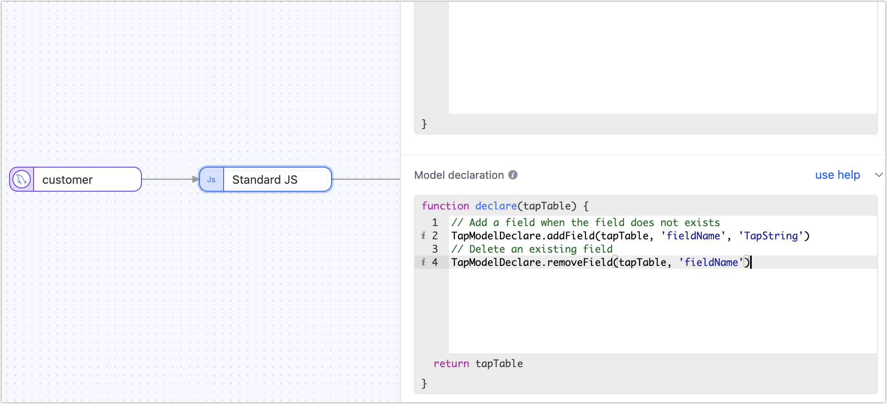Click the arrowhead entering Standard JS node
The height and width of the screenshot is (404, 887).
(x=195, y=179)
